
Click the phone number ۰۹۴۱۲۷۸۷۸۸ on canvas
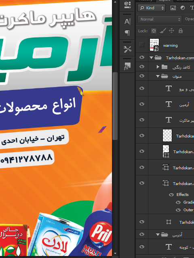[26, 159]
